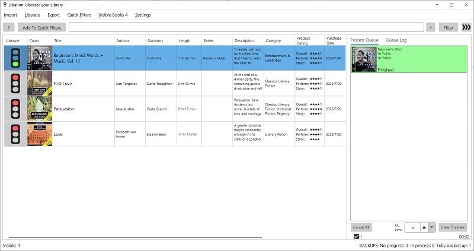Sort by the Liberate column header
Image resolution: width=474 pixels, height=251 pixels.
pos(15,40)
